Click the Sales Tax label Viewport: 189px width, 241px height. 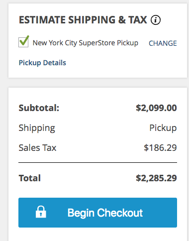coord(37,148)
